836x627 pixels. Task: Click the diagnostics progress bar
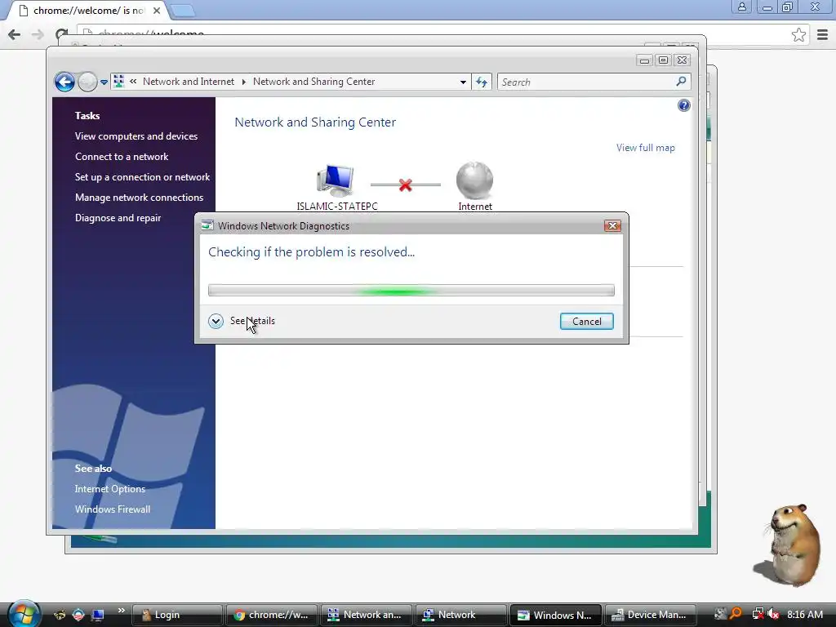tap(411, 291)
